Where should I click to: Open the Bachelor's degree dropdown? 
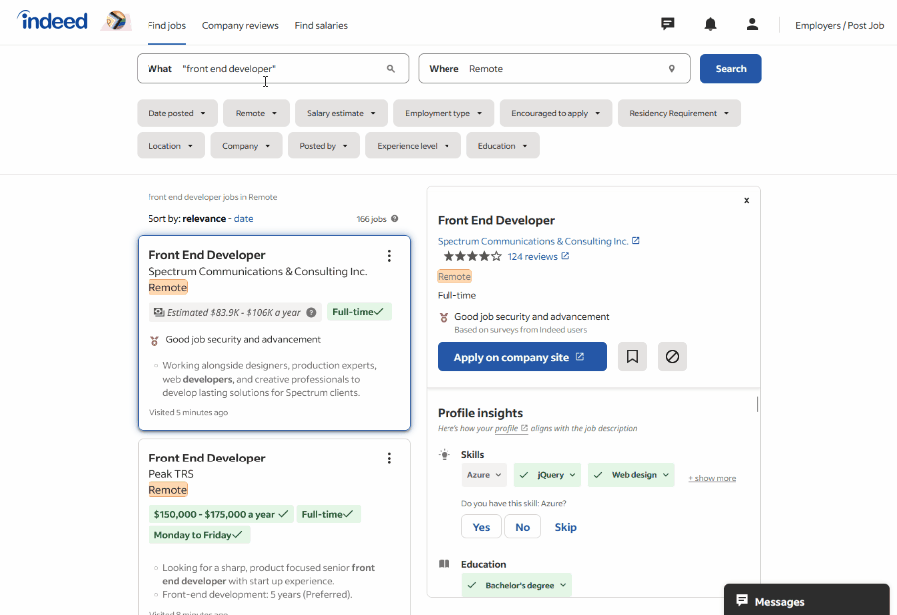[x=516, y=585]
